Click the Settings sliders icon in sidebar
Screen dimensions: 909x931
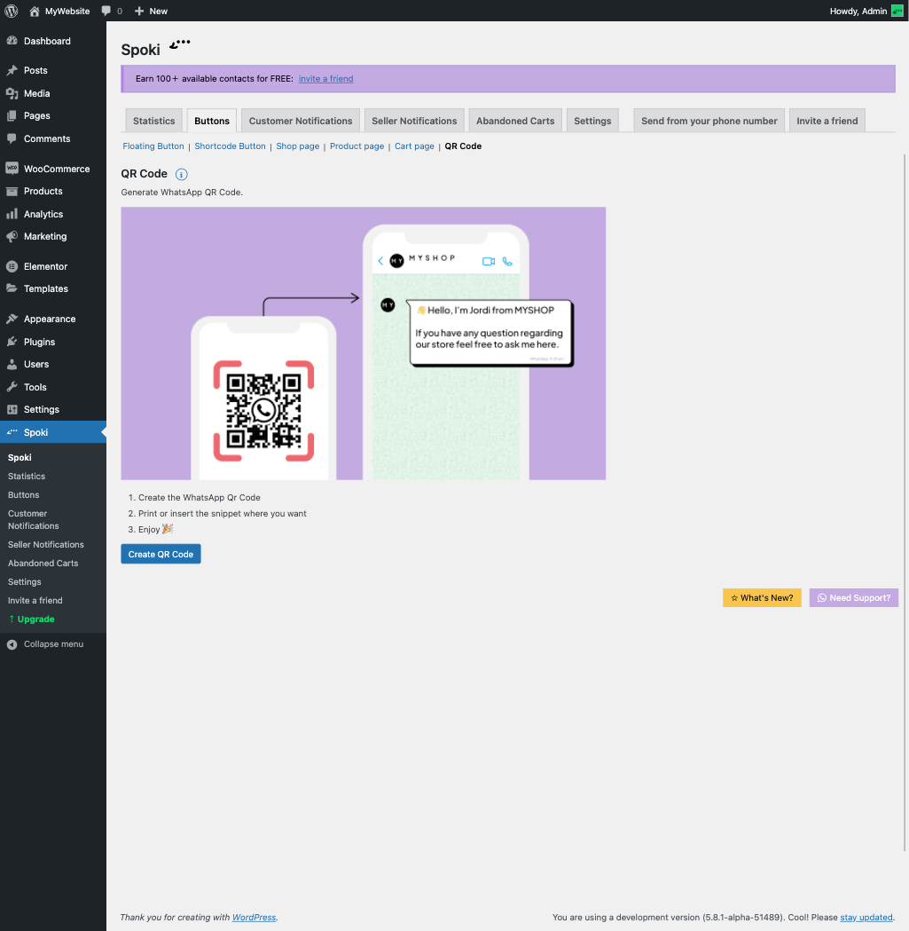[x=12, y=410]
